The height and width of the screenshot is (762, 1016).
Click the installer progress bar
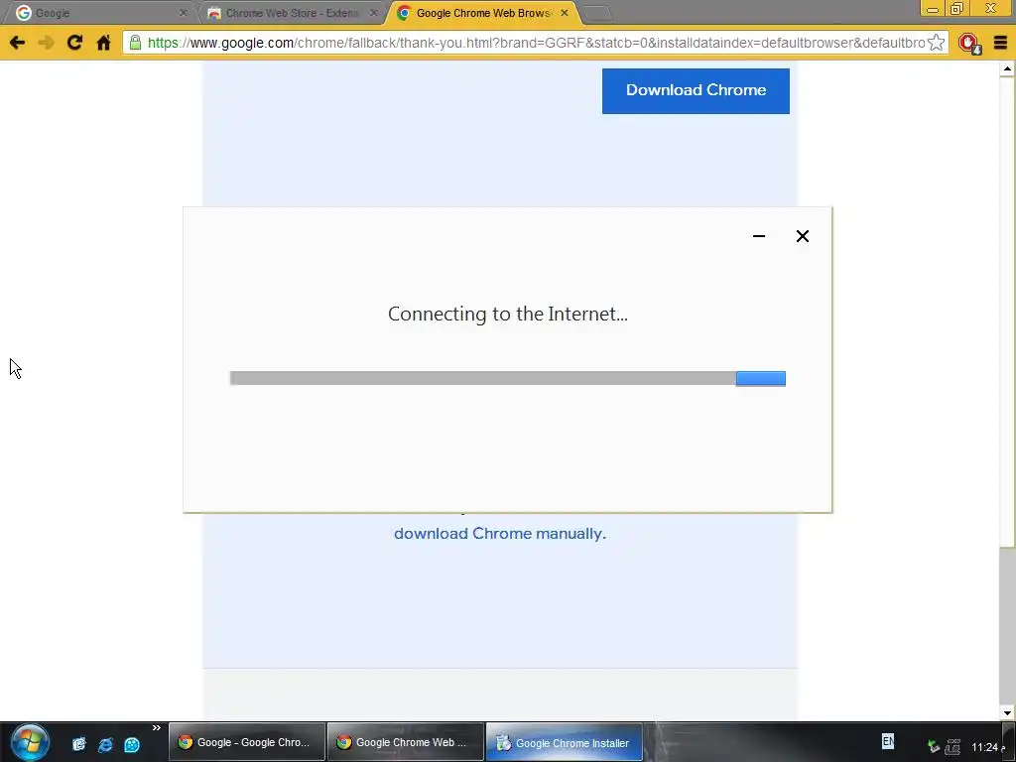click(x=507, y=378)
